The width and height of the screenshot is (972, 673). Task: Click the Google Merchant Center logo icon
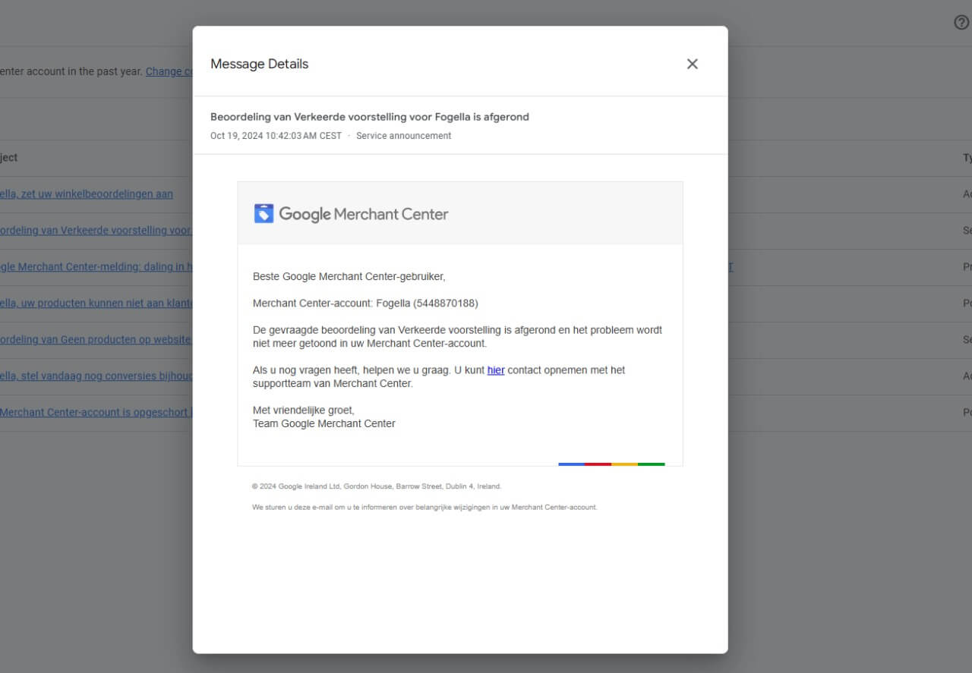(x=264, y=214)
